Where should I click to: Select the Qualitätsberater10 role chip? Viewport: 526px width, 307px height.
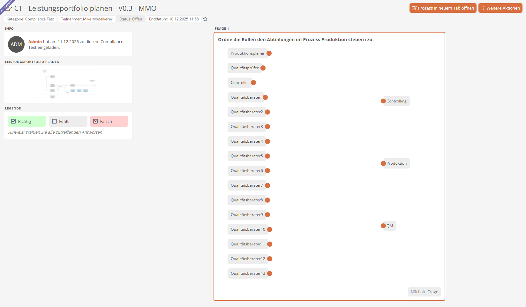pos(248,229)
